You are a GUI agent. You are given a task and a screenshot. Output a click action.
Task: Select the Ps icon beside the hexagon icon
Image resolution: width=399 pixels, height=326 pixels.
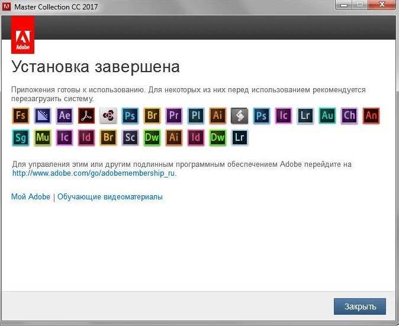coord(130,116)
